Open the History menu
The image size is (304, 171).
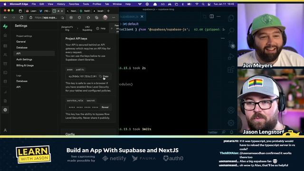pos(61,4)
